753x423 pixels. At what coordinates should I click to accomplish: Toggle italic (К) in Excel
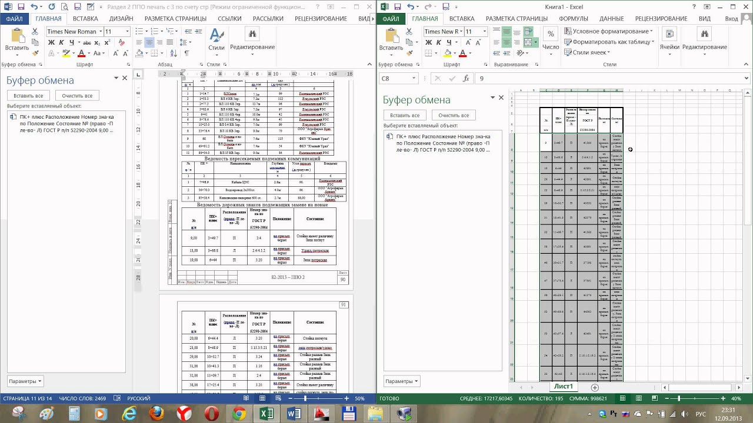(438, 42)
